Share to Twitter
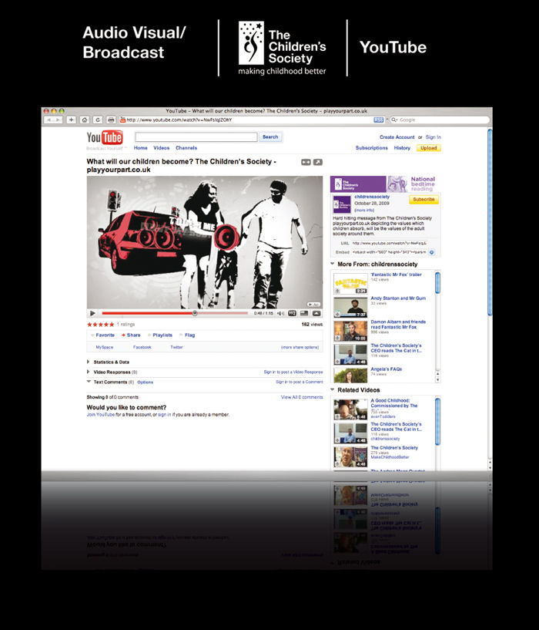 pyautogui.click(x=176, y=347)
